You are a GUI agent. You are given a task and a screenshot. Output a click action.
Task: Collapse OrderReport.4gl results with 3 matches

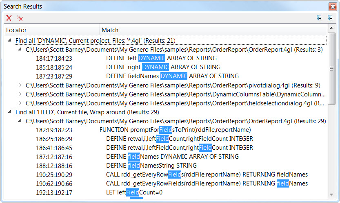20,50
